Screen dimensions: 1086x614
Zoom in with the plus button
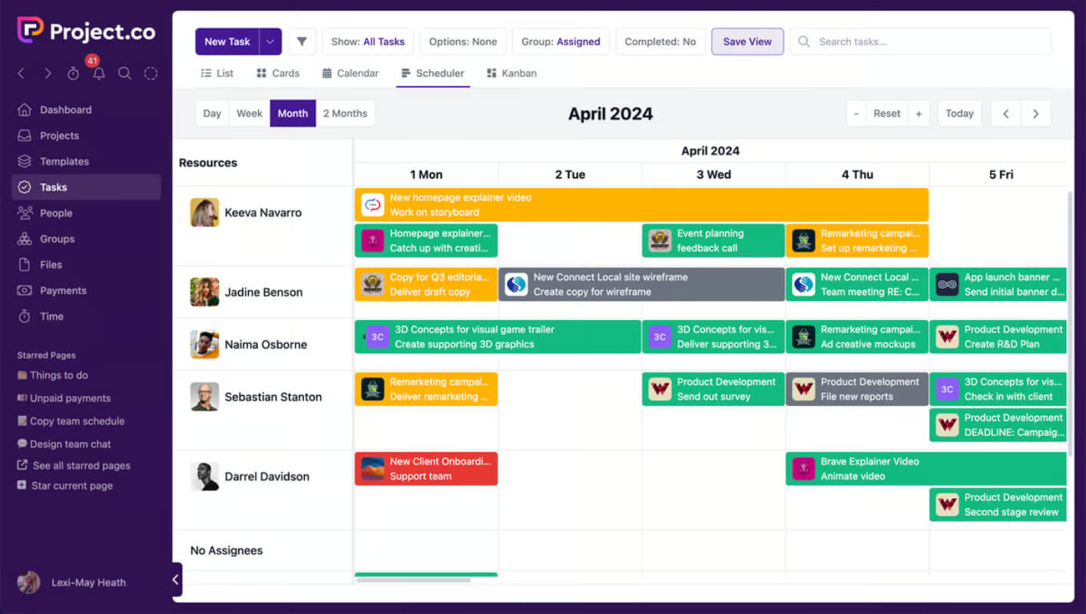pyautogui.click(x=919, y=114)
